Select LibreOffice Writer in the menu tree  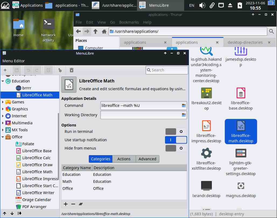pos(38,193)
